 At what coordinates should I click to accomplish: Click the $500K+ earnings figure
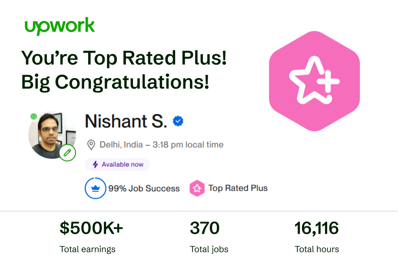click(91, 228)
